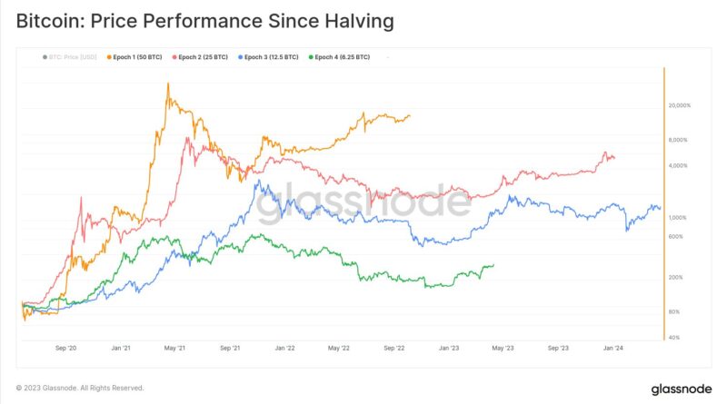Select the Jan '21 date label
The height and width of the screenshot is (404, 727).
pos(122,348)
